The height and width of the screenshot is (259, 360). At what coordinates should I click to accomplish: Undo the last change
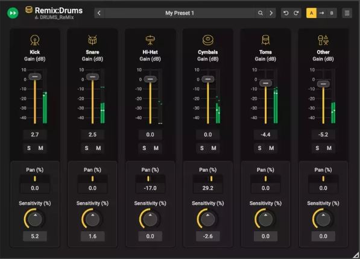coord(286,13)
